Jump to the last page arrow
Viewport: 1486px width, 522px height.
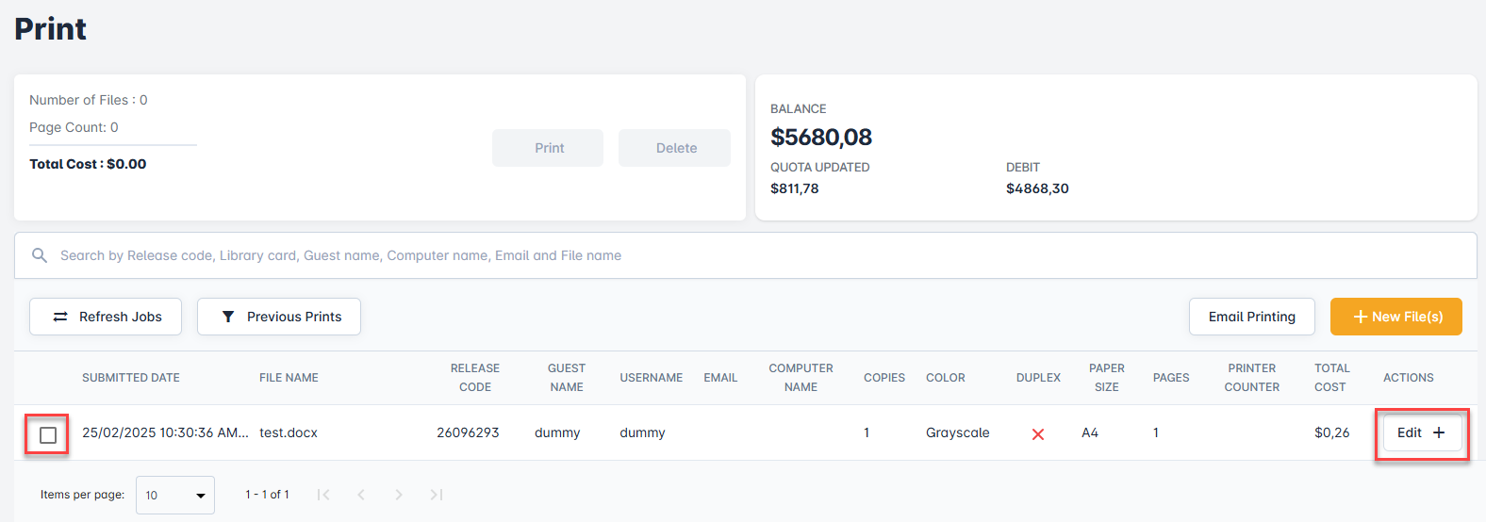[x=437, y=495]
